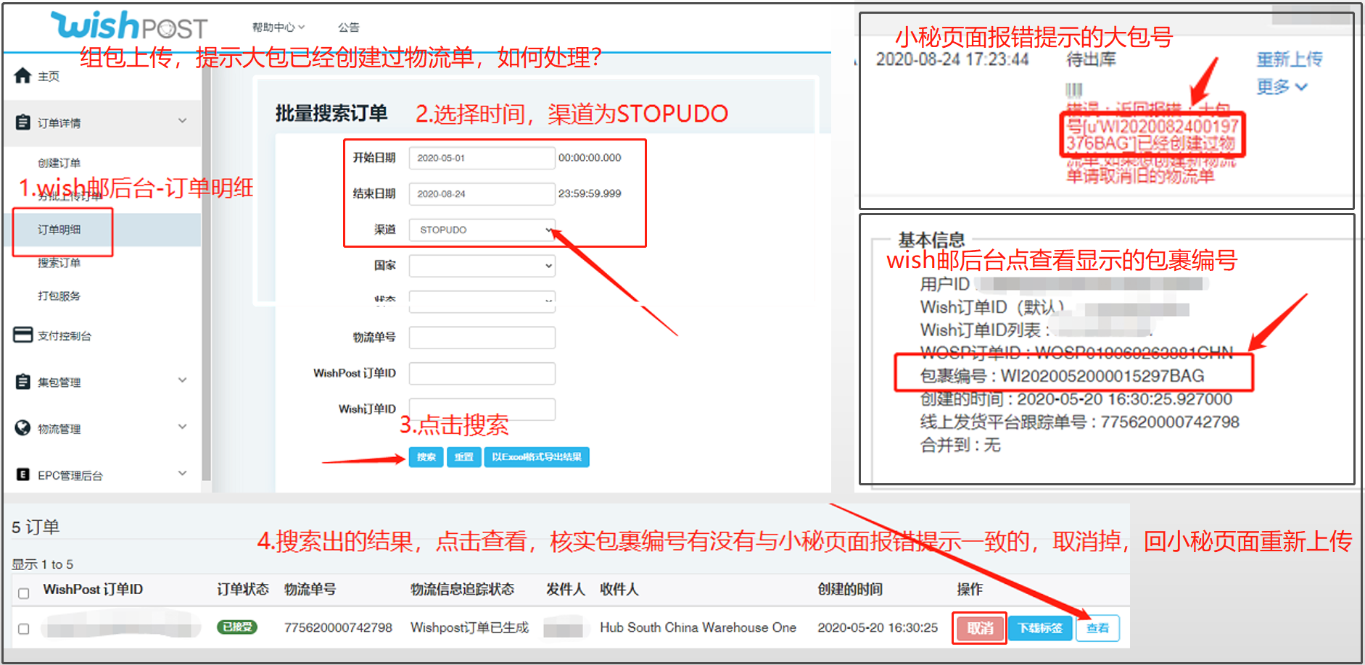Click the 结束日期 date field
The height and width of the screenshot is (665, 1365).
(x=482, y=194)
